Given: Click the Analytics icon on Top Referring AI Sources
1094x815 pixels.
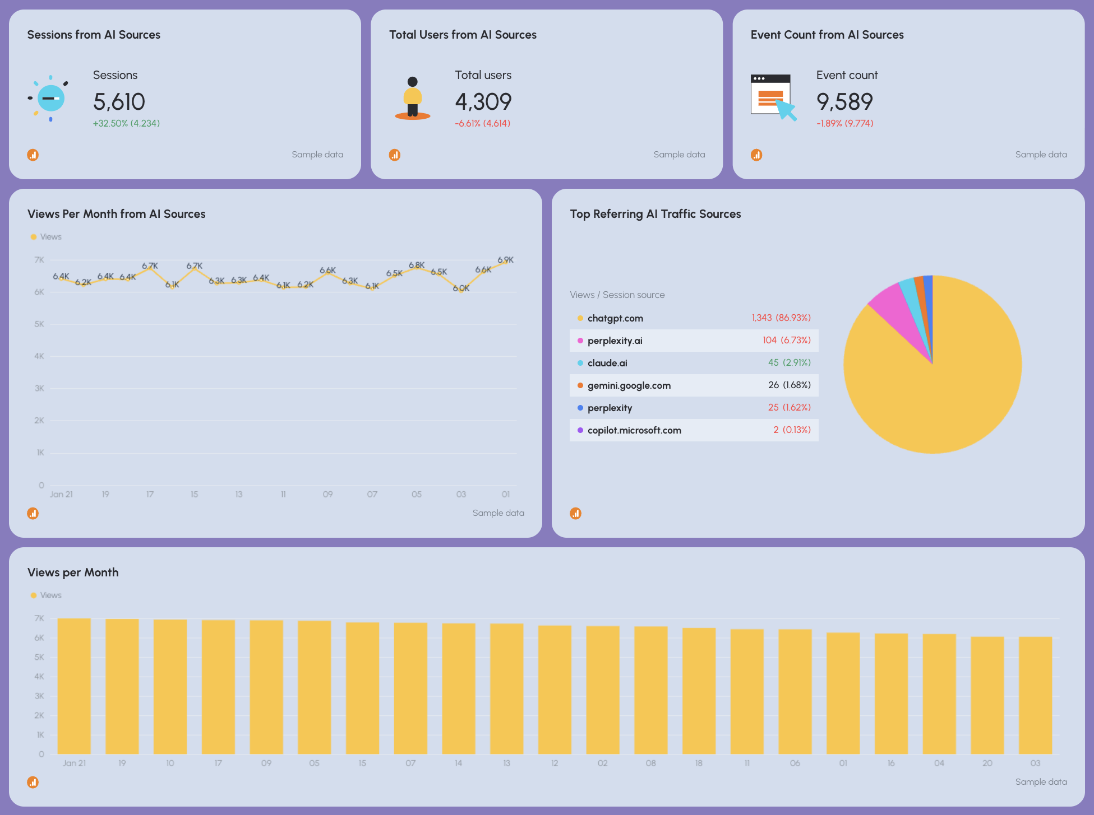Looking at the screenshot, I should pyautogui.click(x=575, y=513).
